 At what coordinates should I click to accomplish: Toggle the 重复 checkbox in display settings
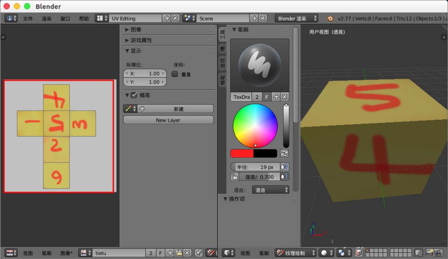(x=175, y=74)
